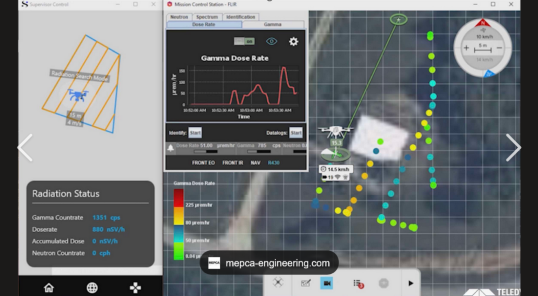This screenshot has width=538, height=296.
Task: Open the mission planning map-edit icon
Action: 306,283
